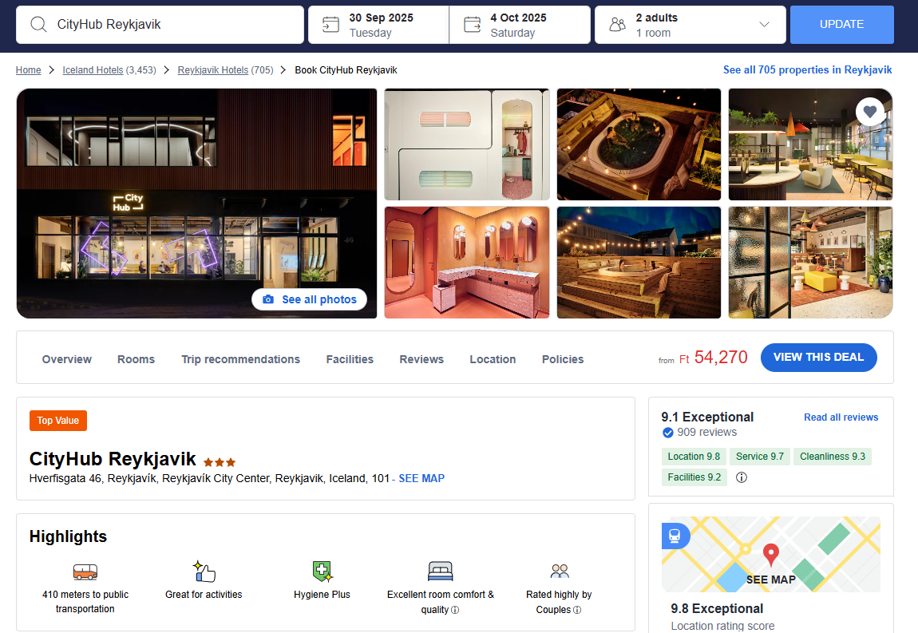Click the Top Value badge
Screen dimensions: 918x633
[58, 421]
